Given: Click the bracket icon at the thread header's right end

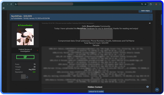Looking at the screenshot, I should pyautogui.click(x=150, y=17).
